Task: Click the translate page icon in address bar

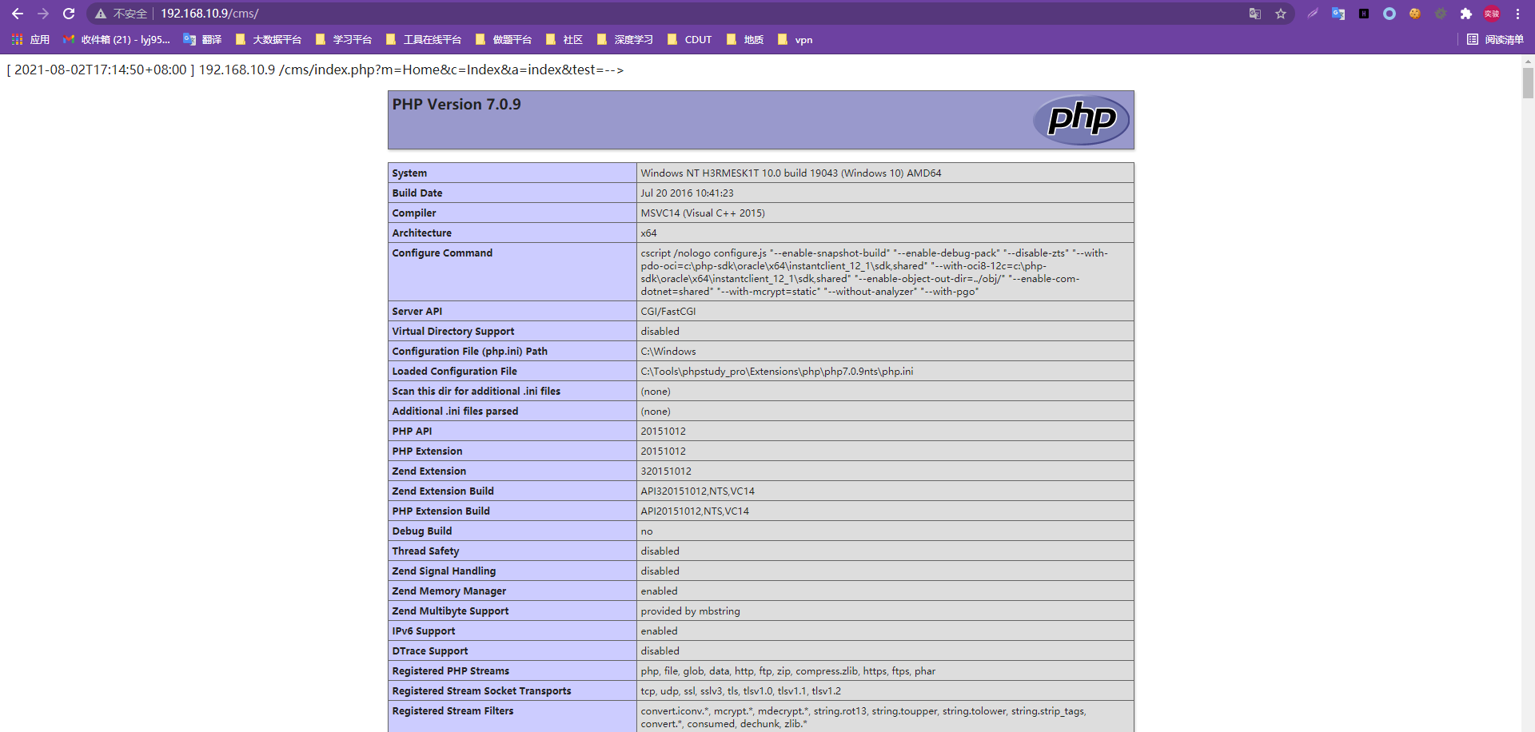Action: point(1255,14)
